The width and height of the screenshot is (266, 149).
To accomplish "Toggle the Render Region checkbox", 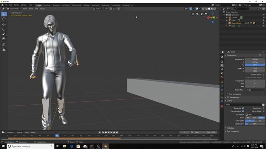I will tap(263, 74).
